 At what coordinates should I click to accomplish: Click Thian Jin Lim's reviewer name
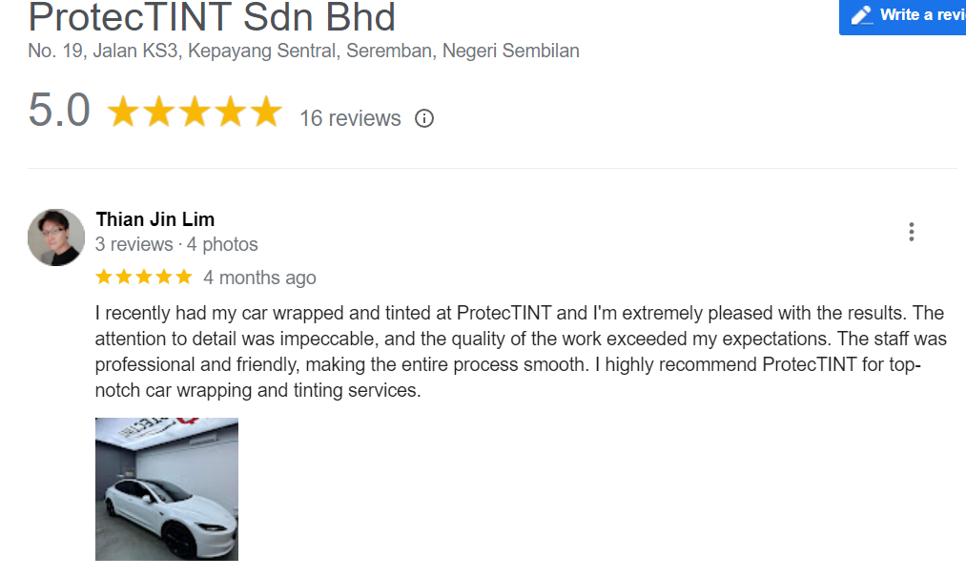[x=154, y=218]
